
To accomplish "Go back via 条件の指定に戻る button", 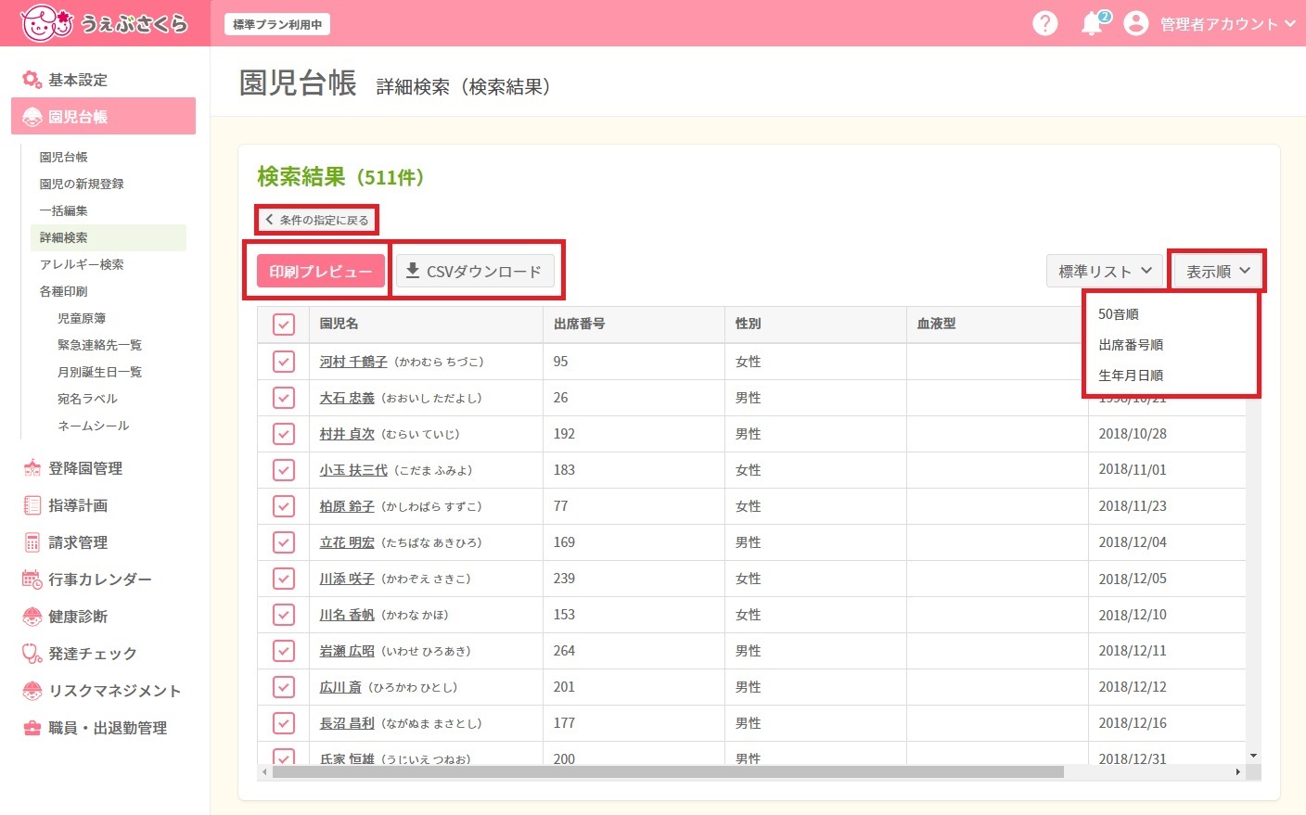I will [317, 220].
